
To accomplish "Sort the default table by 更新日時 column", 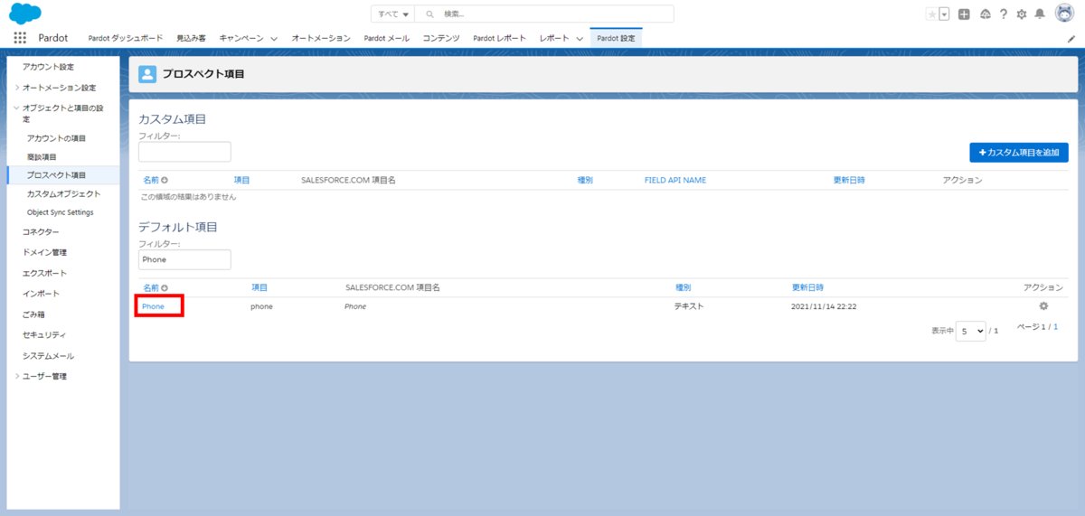I will tap(807, 287).
